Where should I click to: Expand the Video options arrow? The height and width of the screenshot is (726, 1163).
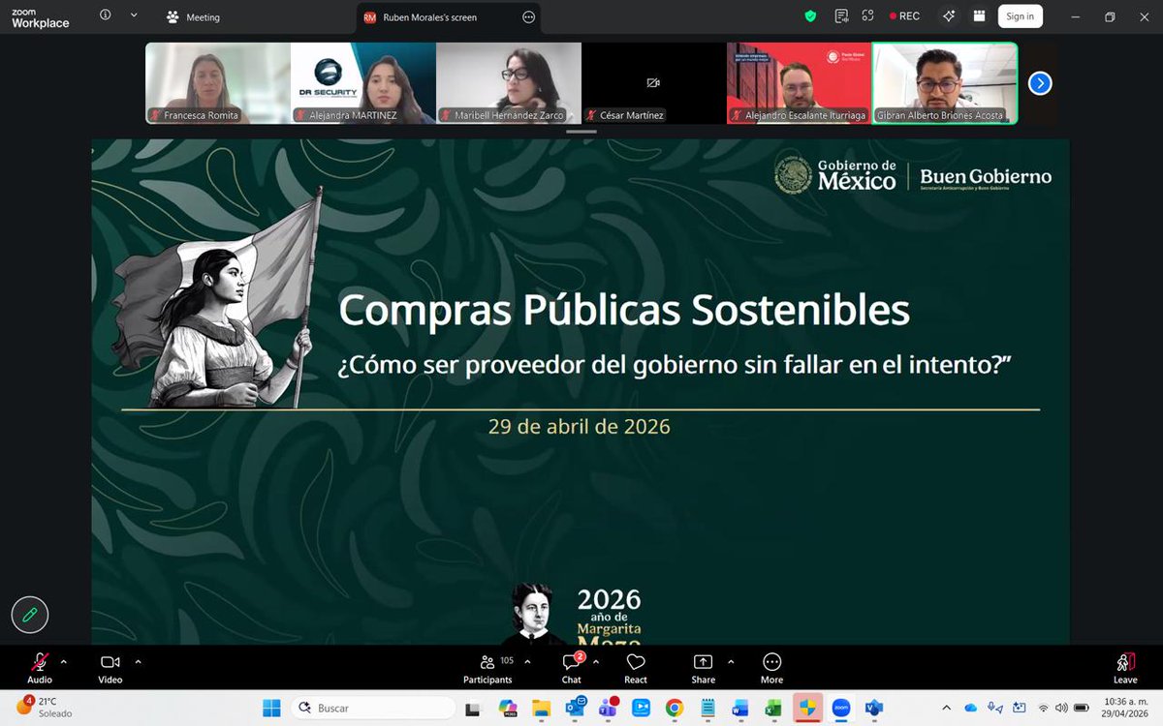pyautogui.click(x=138, y=662)
